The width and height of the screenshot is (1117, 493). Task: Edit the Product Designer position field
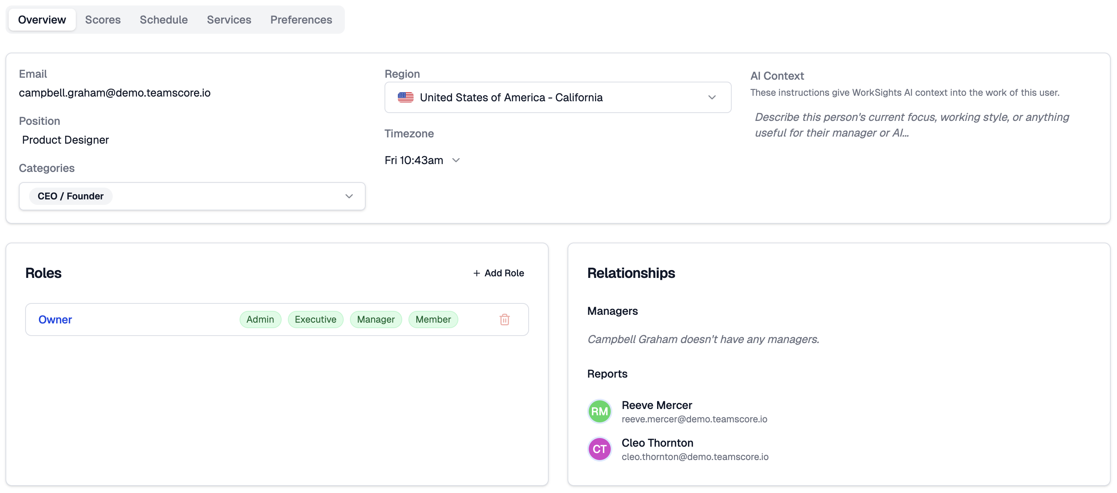[66, 140]
